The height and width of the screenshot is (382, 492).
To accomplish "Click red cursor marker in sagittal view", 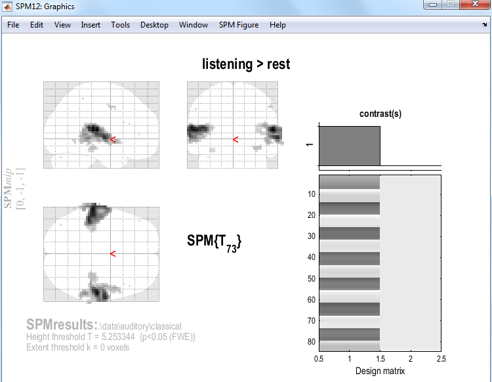I will click(113, 139).
